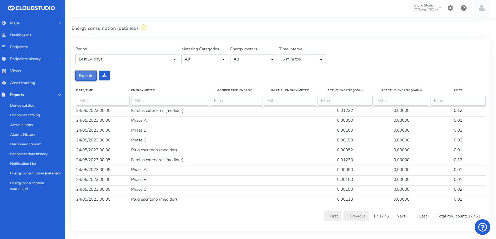Mark report as favorite with star icon
This screenshot has width=496, height=239.
[x=143, y=27]
